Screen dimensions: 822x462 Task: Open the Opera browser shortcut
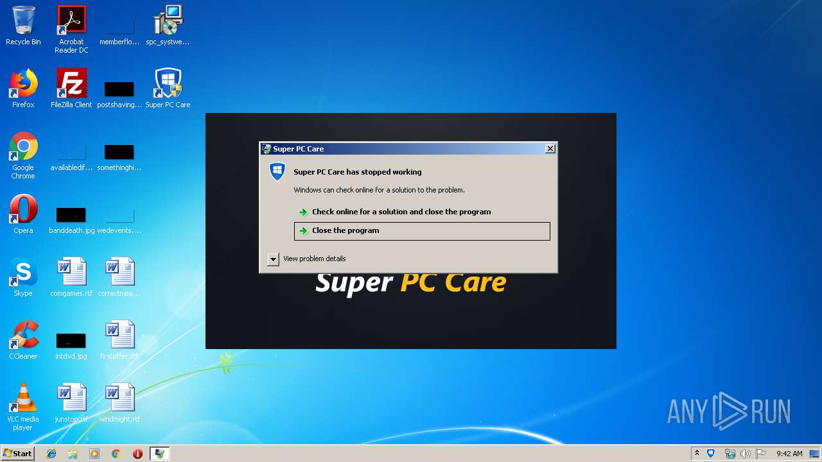pyautogui.click(x=23, y=214)
